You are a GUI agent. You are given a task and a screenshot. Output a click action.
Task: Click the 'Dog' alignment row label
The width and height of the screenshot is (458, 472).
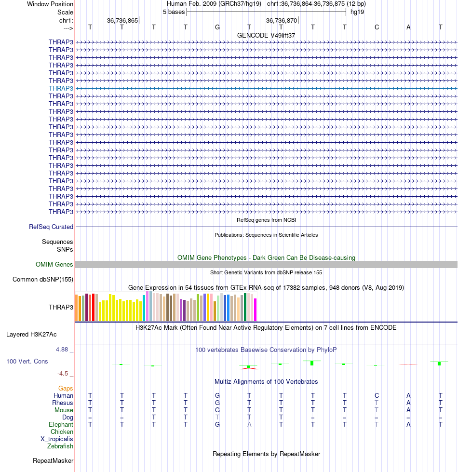pos(67,417)
